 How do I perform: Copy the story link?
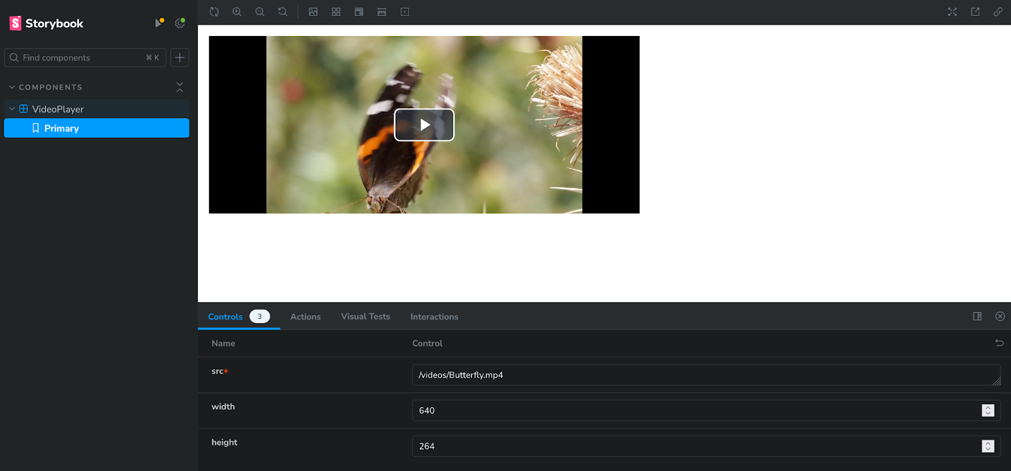[998, 12]
